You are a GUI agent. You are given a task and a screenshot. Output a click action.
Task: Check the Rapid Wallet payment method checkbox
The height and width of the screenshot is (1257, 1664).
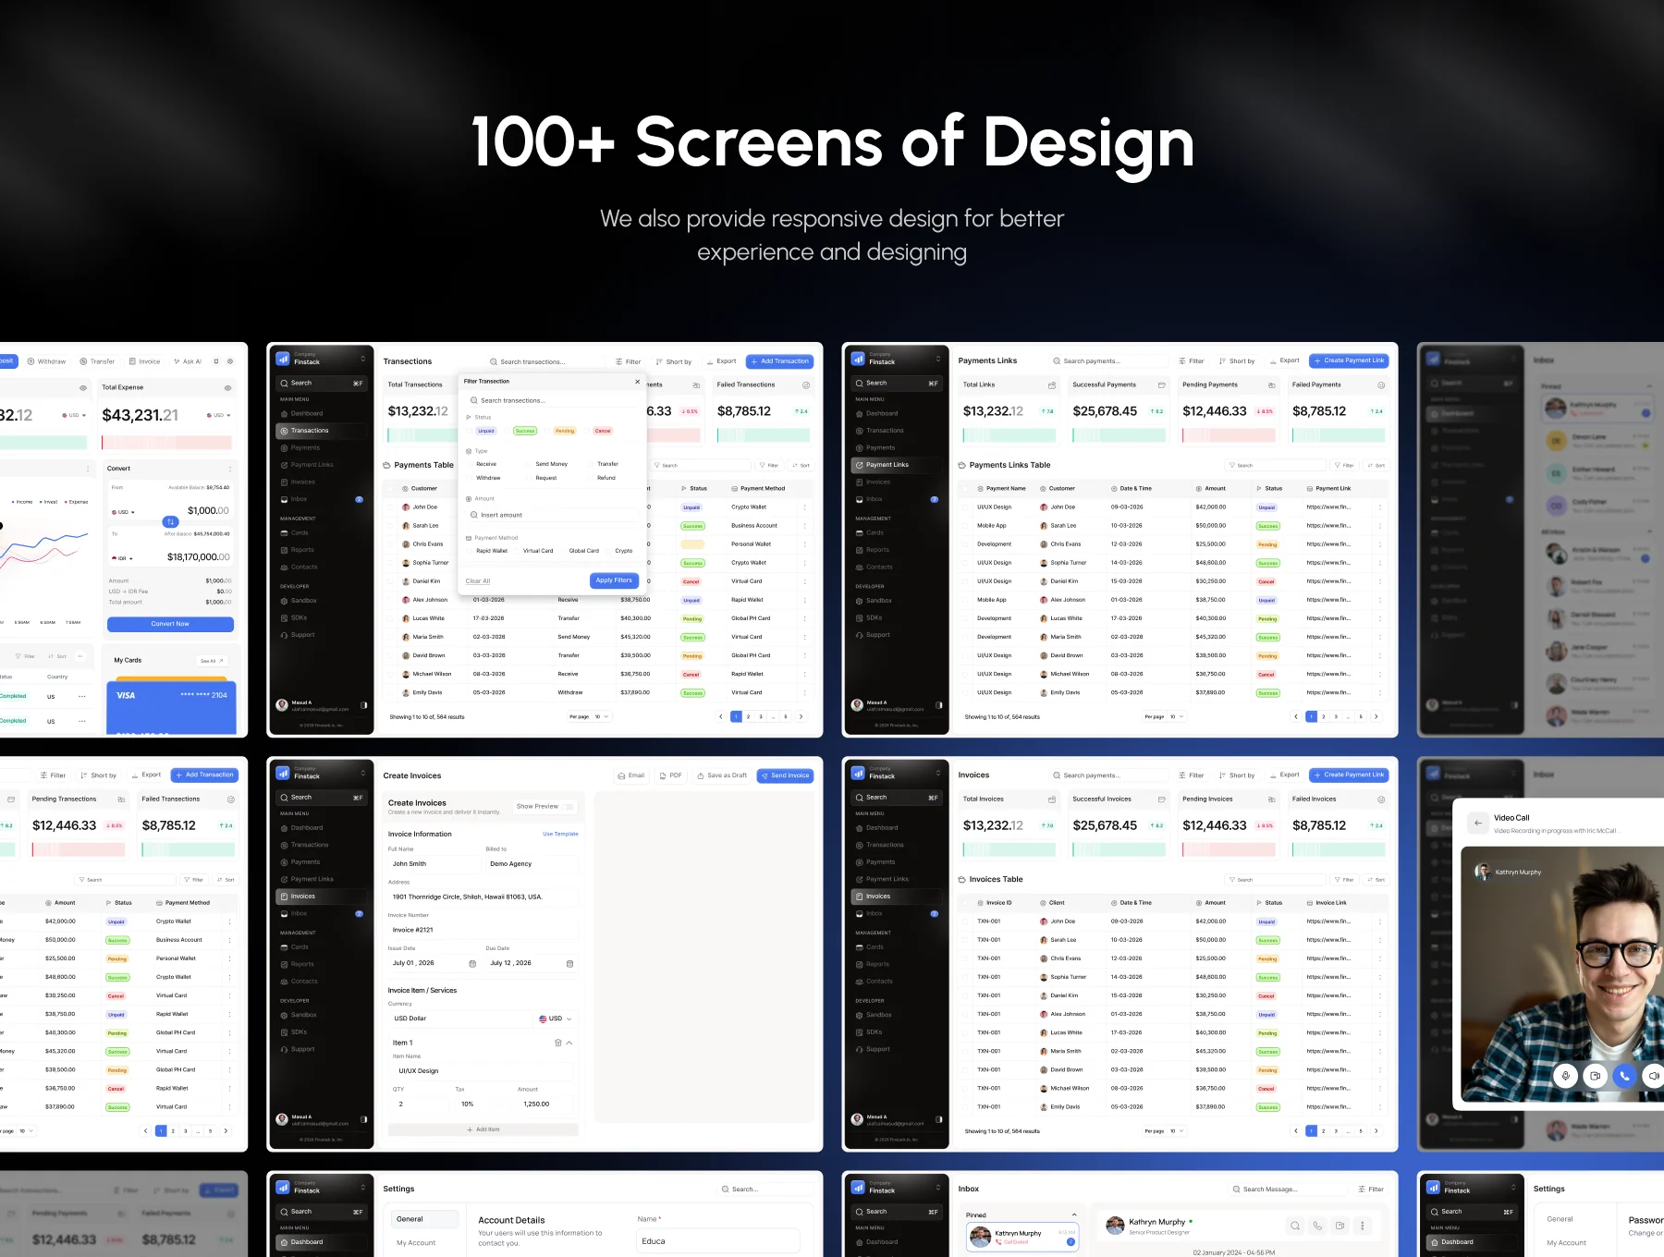[471, 551]
